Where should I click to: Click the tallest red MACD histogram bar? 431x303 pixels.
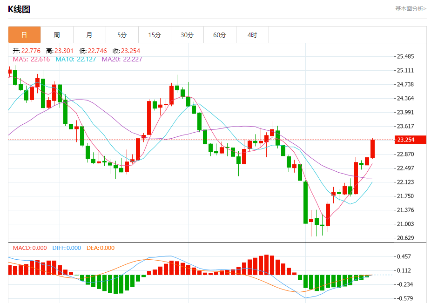point(266,265)
